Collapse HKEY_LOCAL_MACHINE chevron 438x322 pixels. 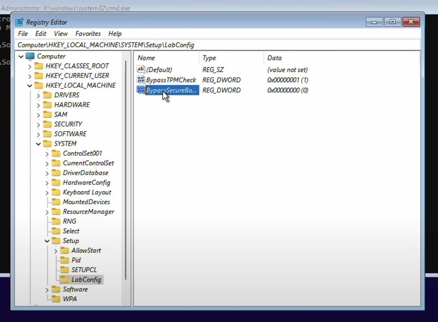[30, 85]
